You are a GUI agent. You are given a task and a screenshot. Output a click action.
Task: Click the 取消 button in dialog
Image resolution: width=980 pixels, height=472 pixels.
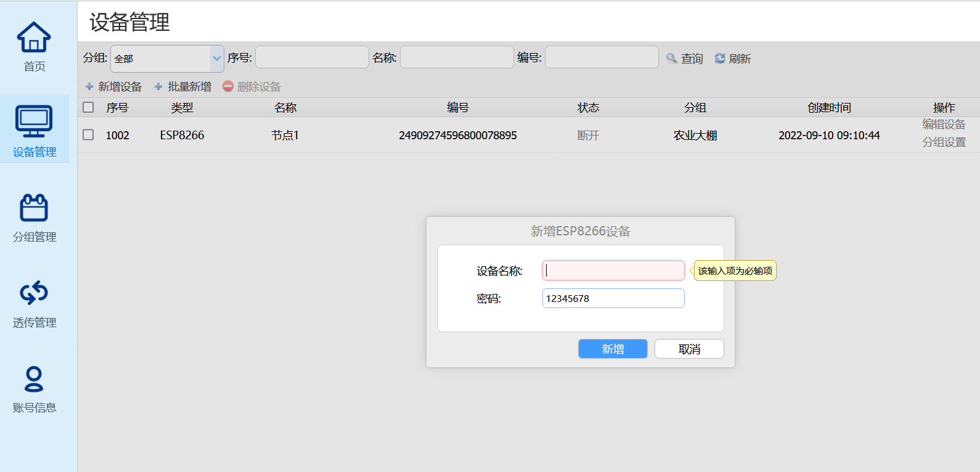click(689, 349)
